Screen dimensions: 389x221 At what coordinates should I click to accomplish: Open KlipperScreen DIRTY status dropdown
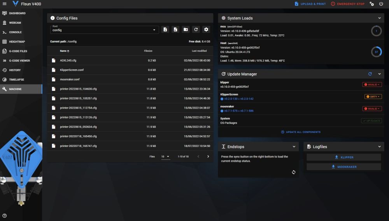(373, 96)
